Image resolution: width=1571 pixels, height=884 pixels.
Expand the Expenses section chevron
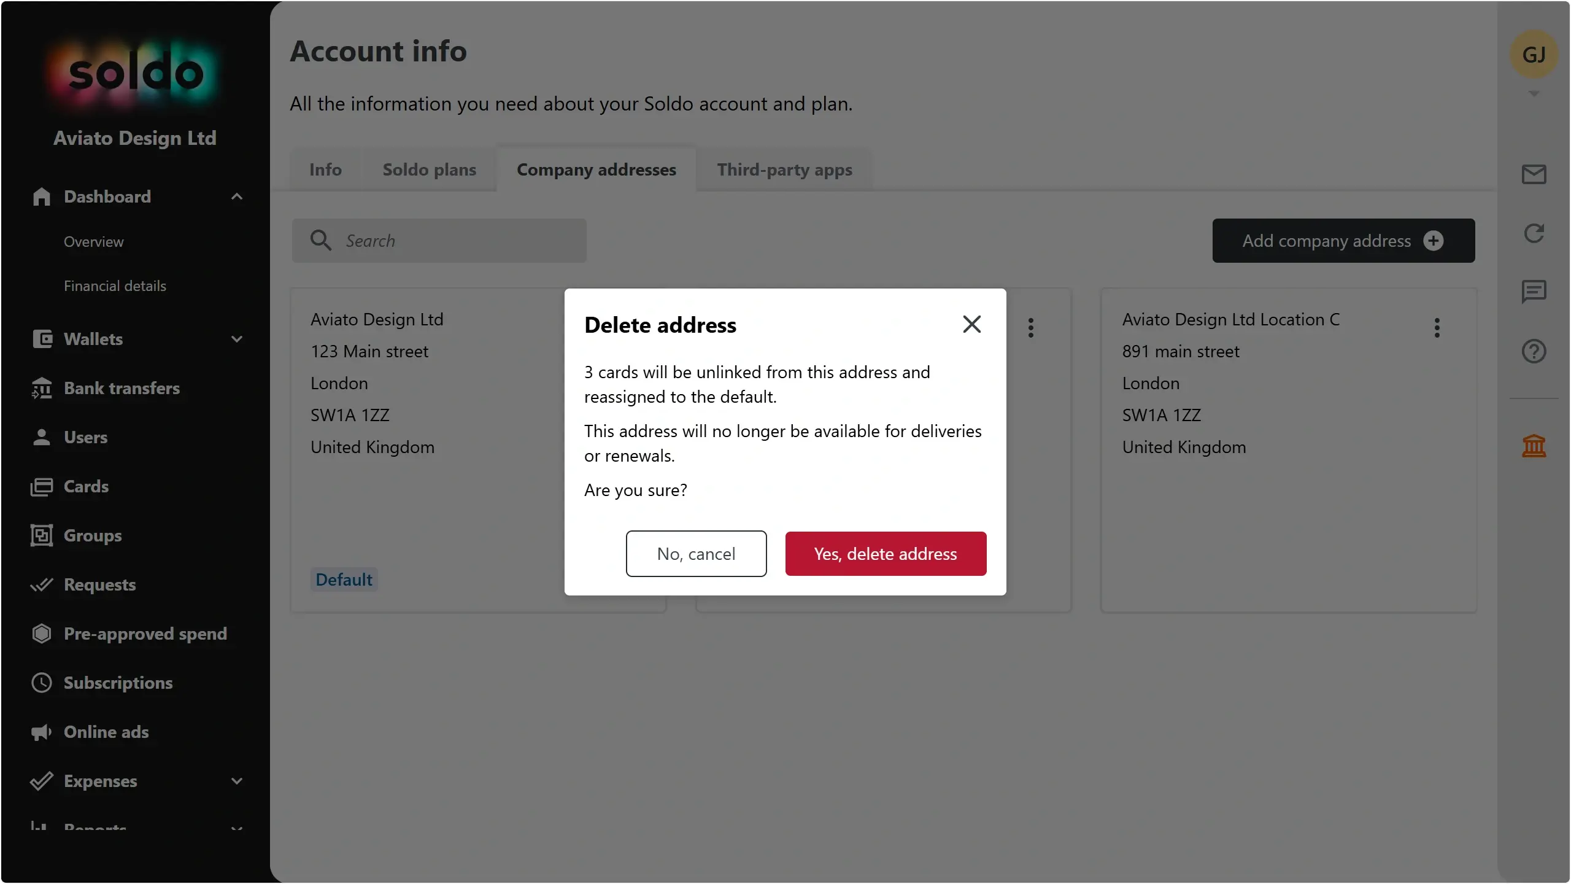(x=237, y=781)
